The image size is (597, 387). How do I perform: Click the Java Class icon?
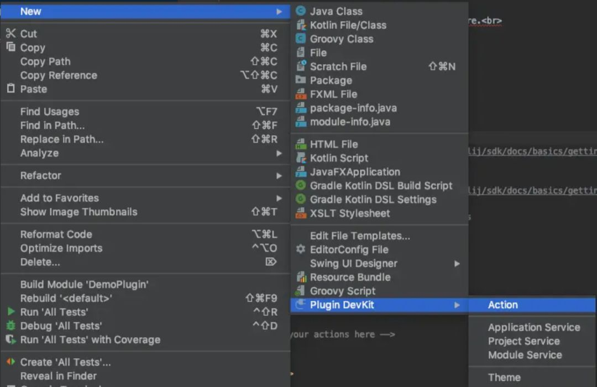click(x=301, y=11)
